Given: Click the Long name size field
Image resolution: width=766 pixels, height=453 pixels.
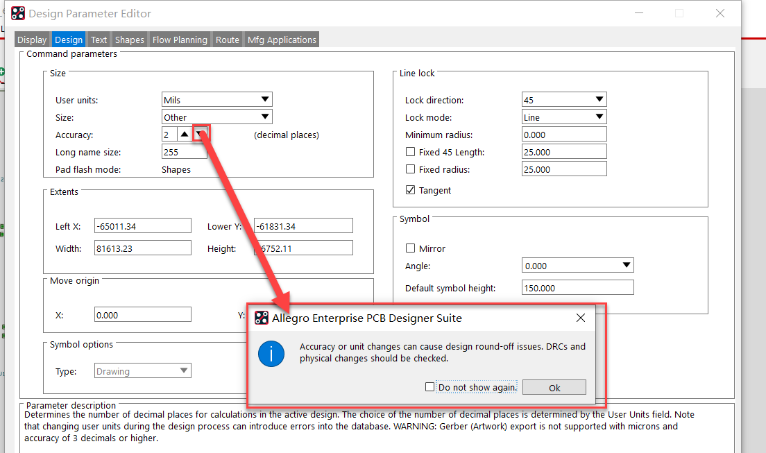Looking at the screenshot, I should click(x=184, y=152).
